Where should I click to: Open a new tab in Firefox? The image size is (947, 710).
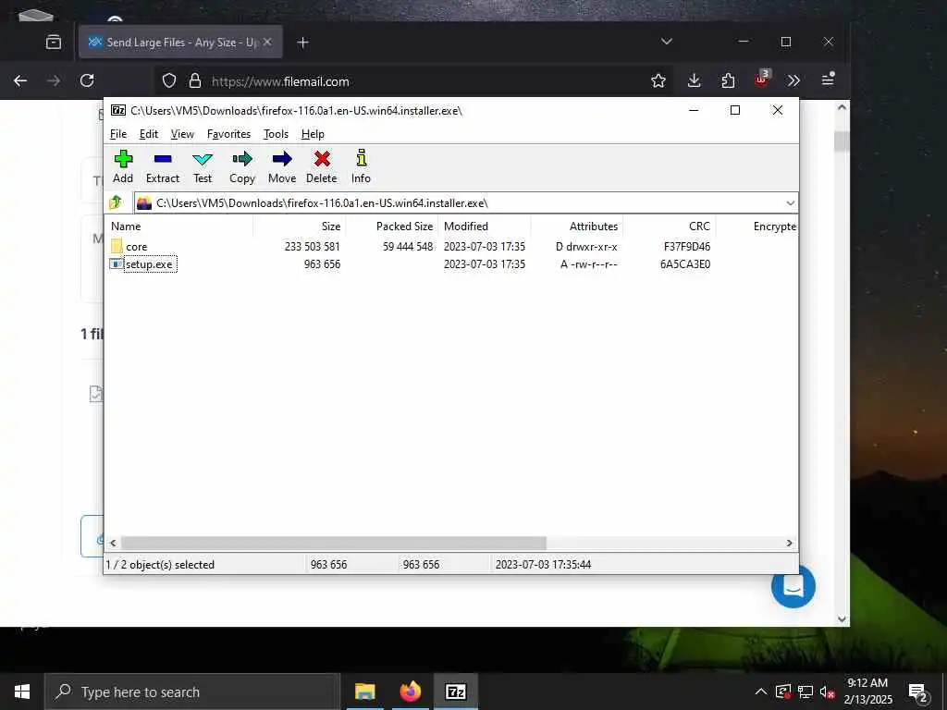point(303,43)
